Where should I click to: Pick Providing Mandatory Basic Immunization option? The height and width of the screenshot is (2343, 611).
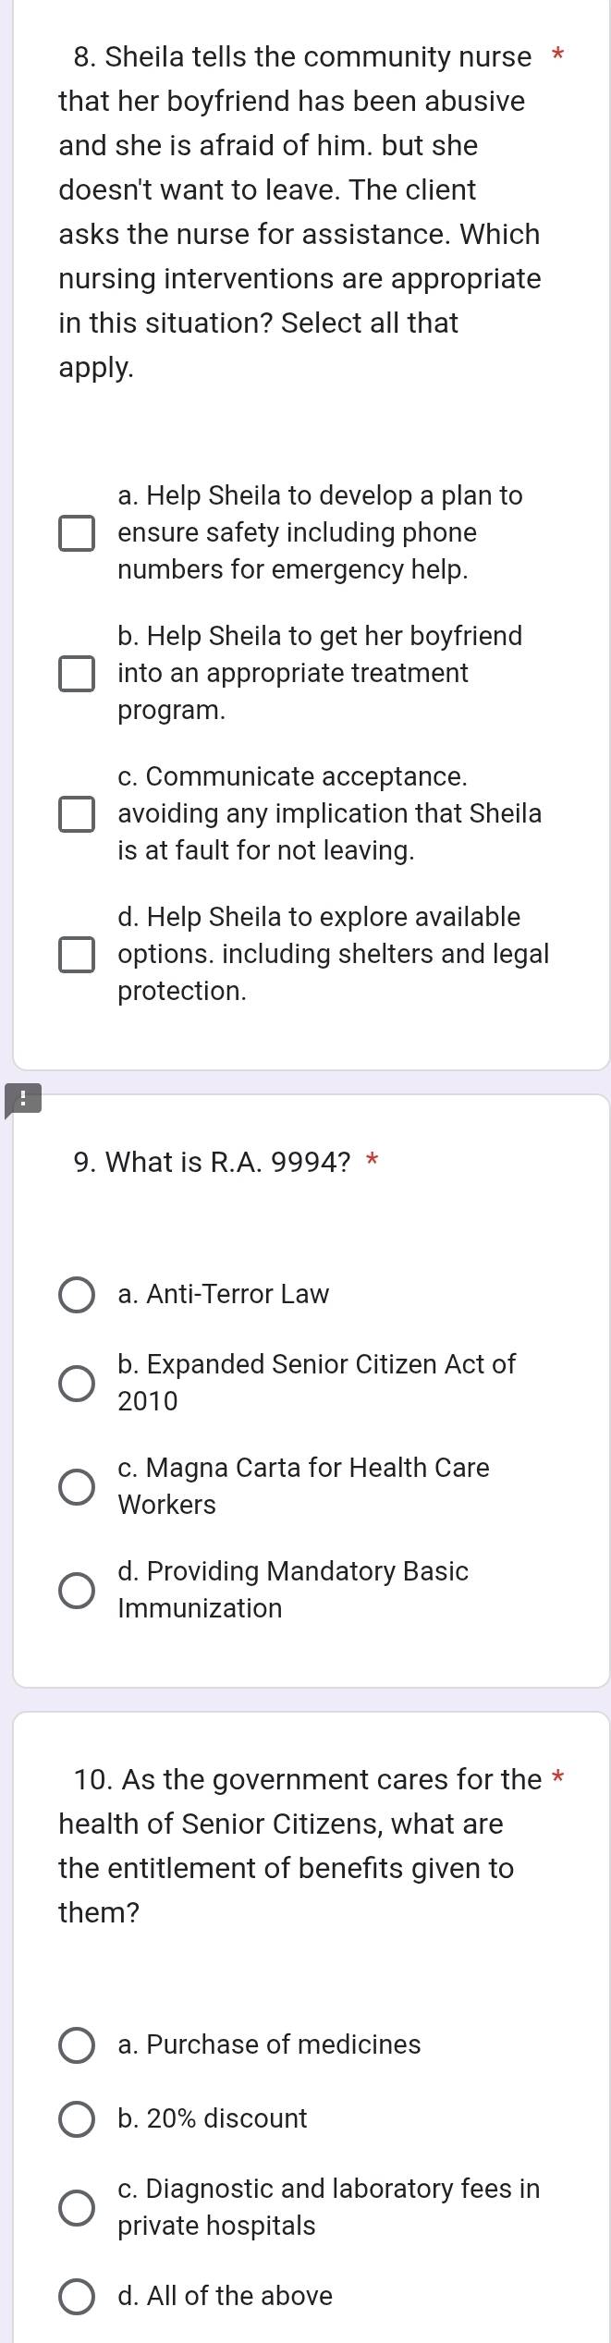(x=77, y=1591)
